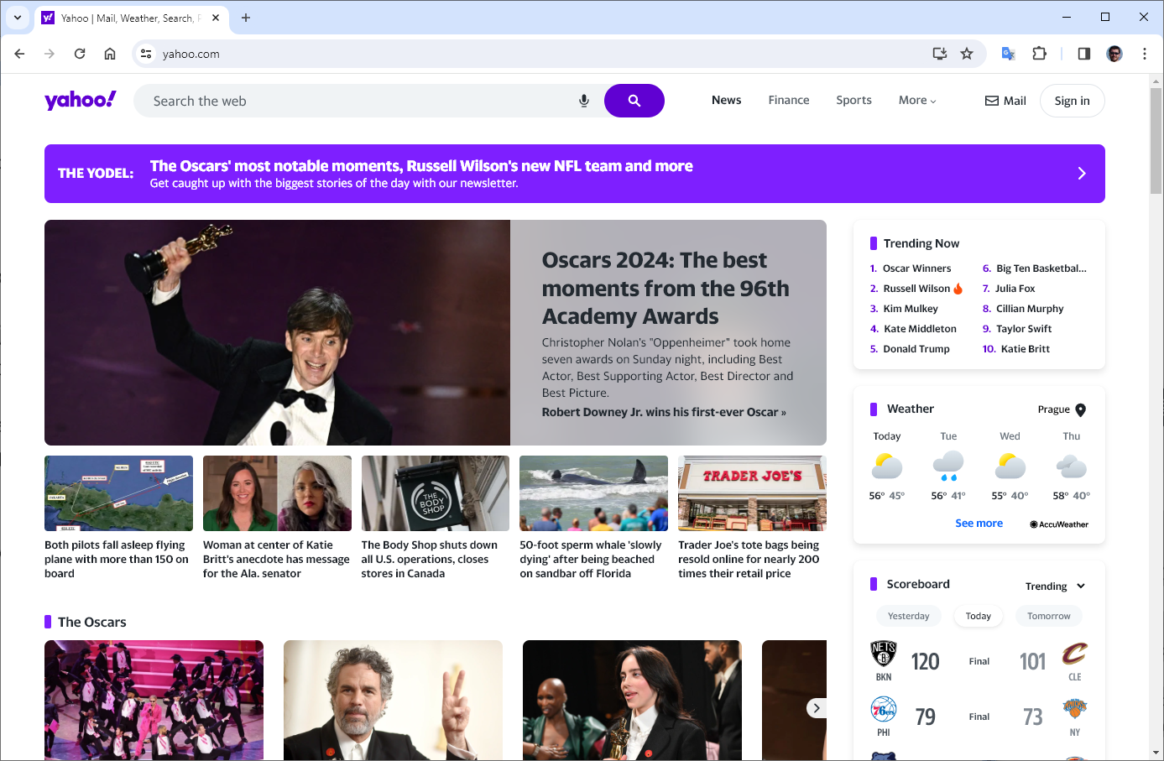Image resolution: width=1164 pixels, height=761 pixels.
Task: Open the Trending scoreboard dropdown
Action: click(x=1055, y=586)
